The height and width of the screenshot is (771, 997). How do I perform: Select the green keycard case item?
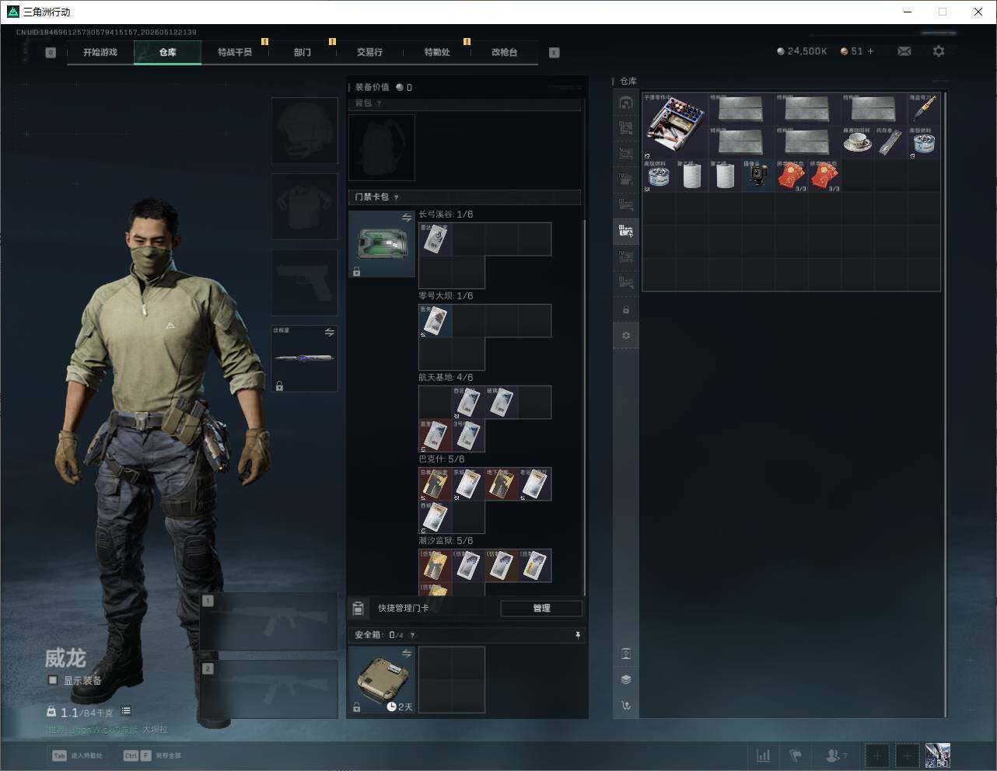click(382, 244)
